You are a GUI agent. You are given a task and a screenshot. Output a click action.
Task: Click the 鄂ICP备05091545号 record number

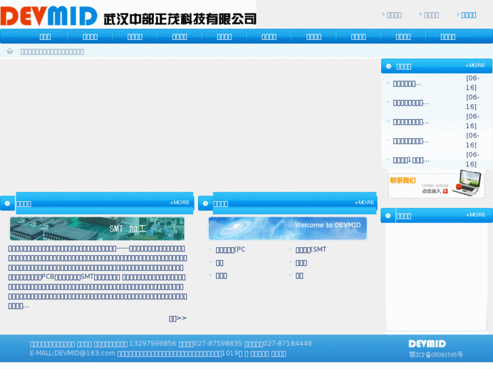click(436, 355)
